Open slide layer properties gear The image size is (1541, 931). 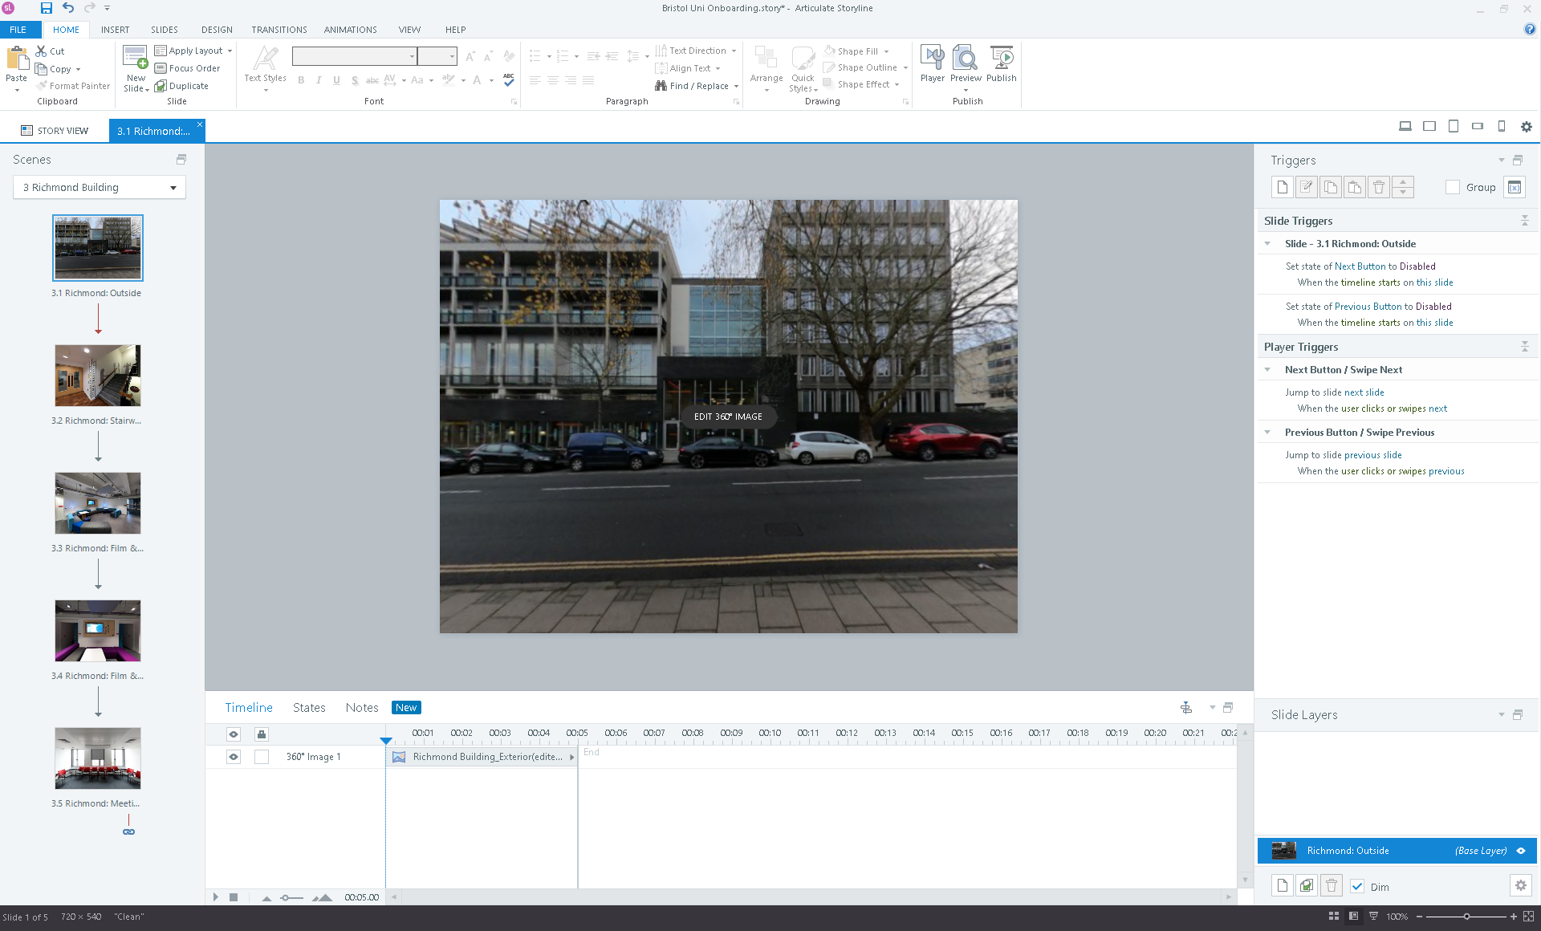point(1522,885)
